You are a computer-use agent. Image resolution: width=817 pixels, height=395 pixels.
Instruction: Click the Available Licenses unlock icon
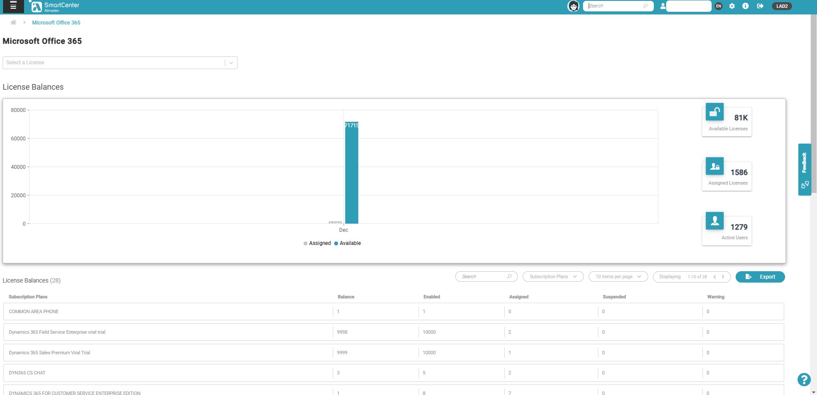tap(715, 112)
